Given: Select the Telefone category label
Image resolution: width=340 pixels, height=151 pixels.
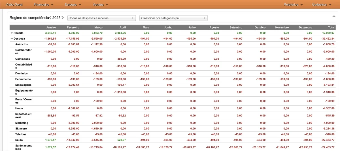Looking at the screenshot, I should [x=21, y=134].
